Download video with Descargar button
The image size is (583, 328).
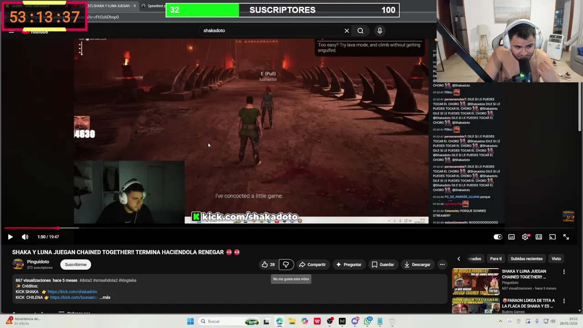[417, 264]
